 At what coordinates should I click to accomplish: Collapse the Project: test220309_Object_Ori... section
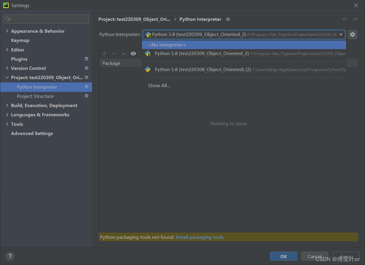[x=7, y=77]
